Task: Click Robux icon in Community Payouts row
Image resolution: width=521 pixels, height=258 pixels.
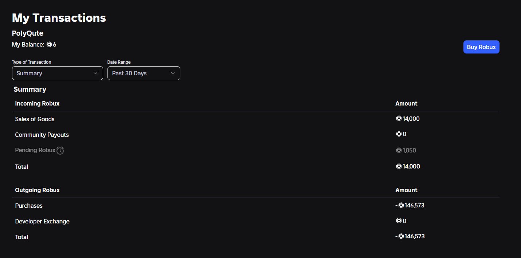Action: click(399, 134)
